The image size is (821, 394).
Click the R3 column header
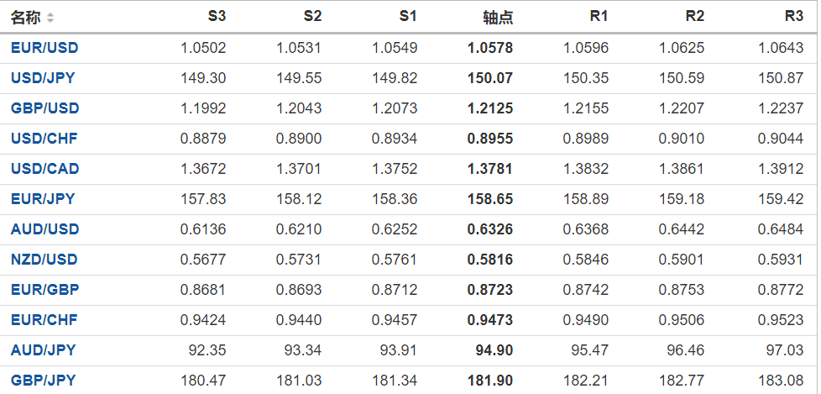[793, 17]
